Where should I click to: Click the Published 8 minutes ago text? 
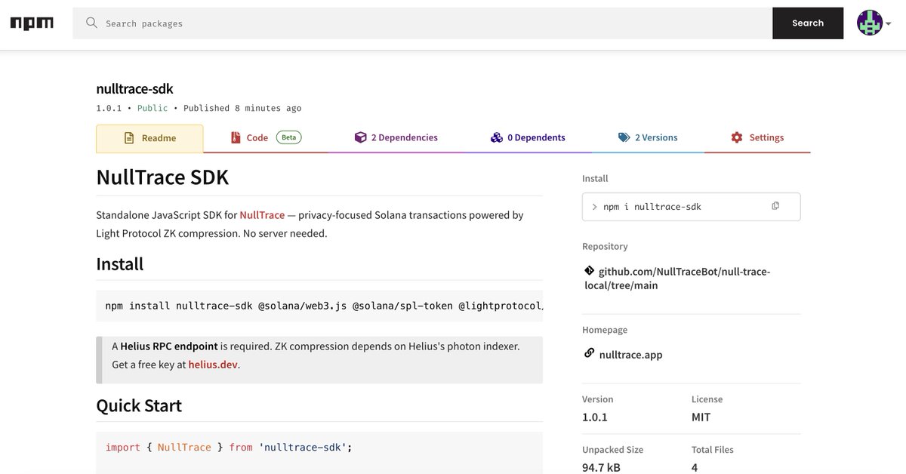pyautogui.click(x=242, y=108)
